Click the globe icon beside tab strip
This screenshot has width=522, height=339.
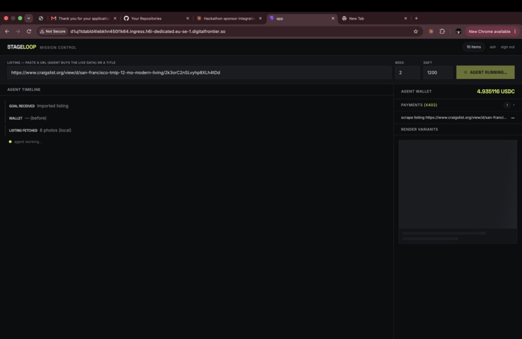41,18
